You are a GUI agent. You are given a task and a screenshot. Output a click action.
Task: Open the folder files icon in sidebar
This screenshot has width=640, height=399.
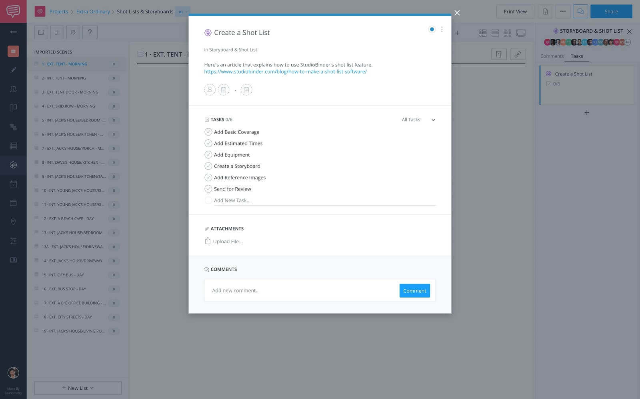[13, 203]
